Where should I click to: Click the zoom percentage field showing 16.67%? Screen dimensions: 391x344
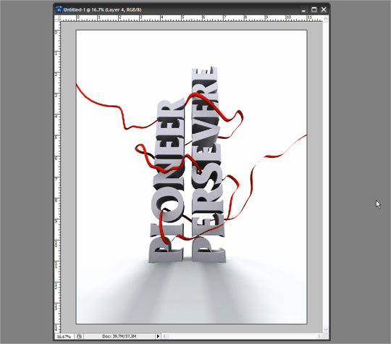(x=64, y=337)
